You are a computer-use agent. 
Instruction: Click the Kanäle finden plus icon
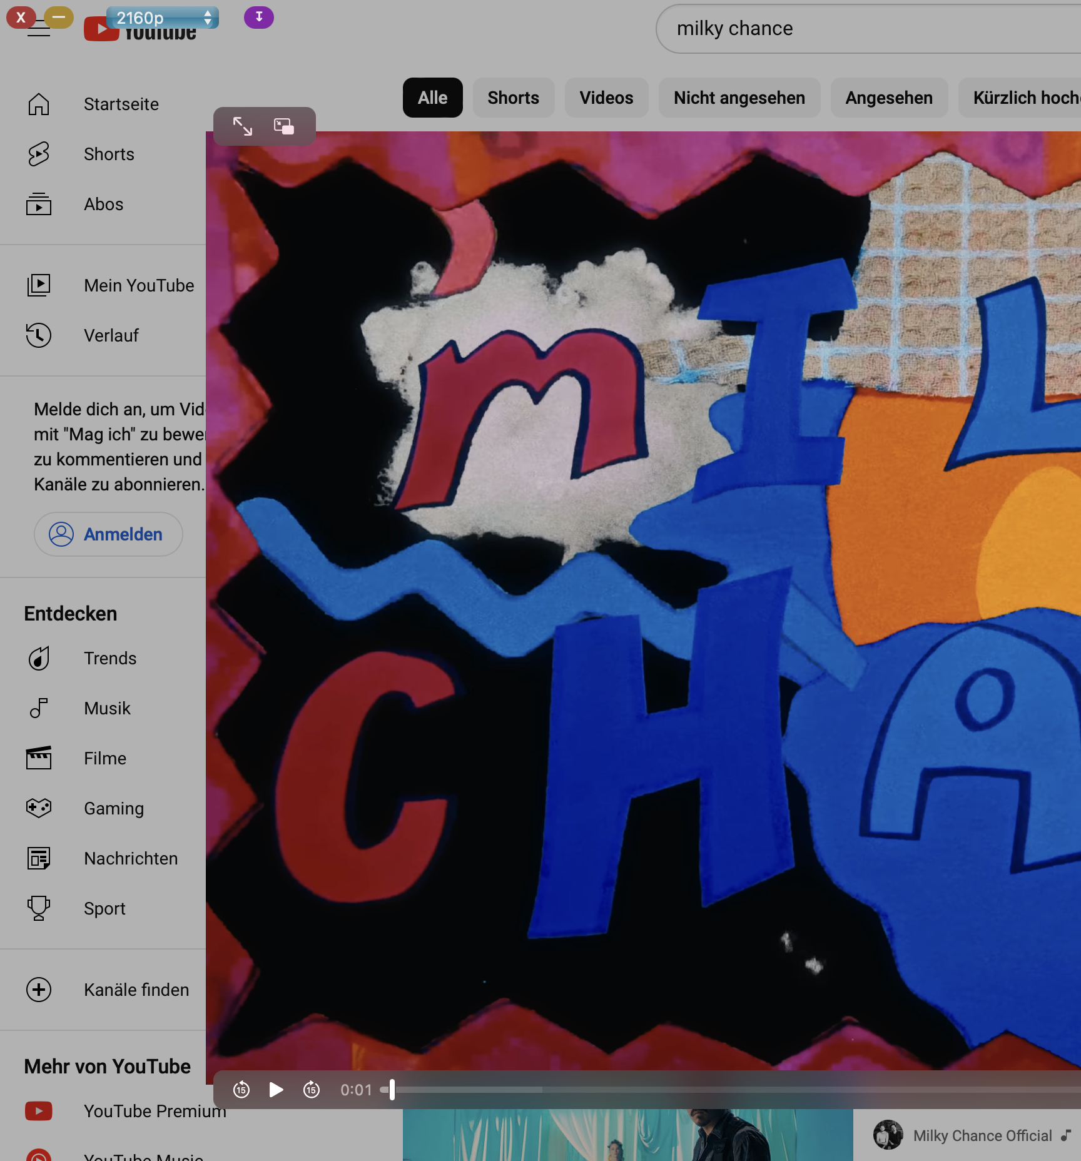39,990
